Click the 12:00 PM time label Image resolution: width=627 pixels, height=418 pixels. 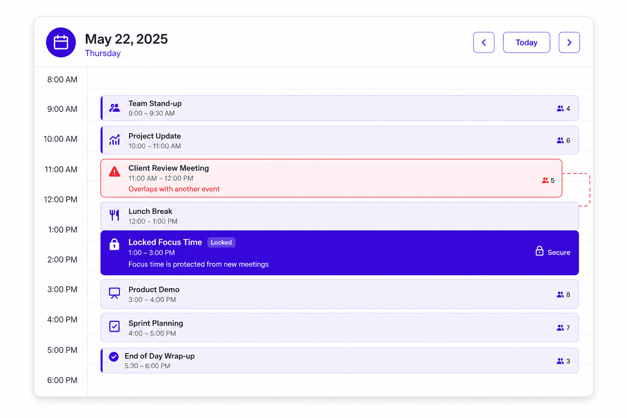click(60, 200)
